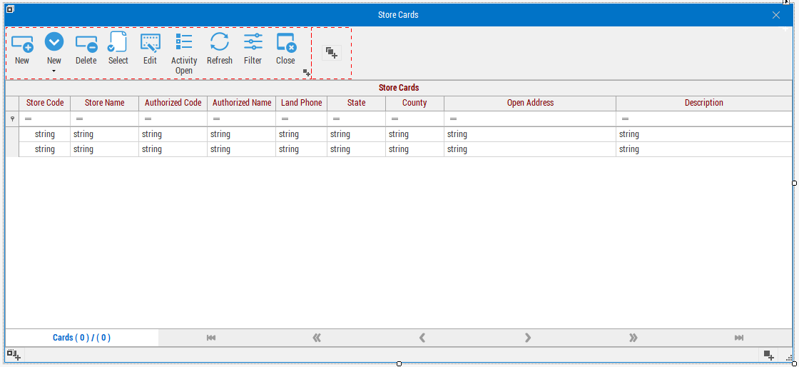The width and height of the screenshot is (799, 367).
Task: Sort by Open Address column header
Action: [x=530, y=103]
